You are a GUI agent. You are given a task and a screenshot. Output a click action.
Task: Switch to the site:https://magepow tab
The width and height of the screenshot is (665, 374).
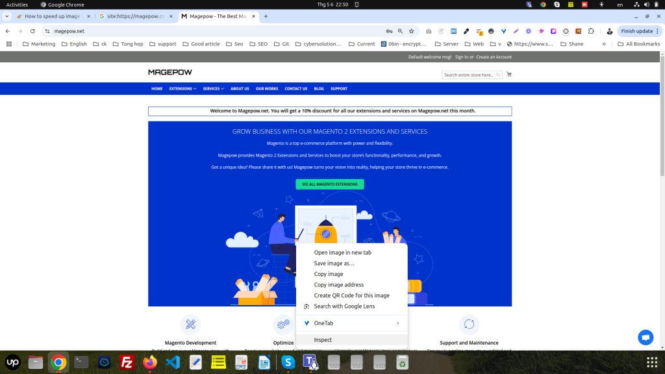pos(136,16)
